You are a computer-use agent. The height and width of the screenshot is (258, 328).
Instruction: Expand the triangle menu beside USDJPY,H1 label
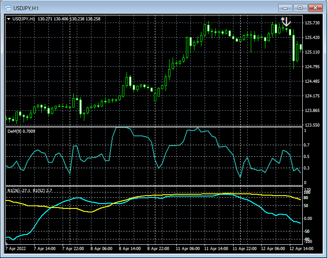pyautogui.click(x=8, y=19)
